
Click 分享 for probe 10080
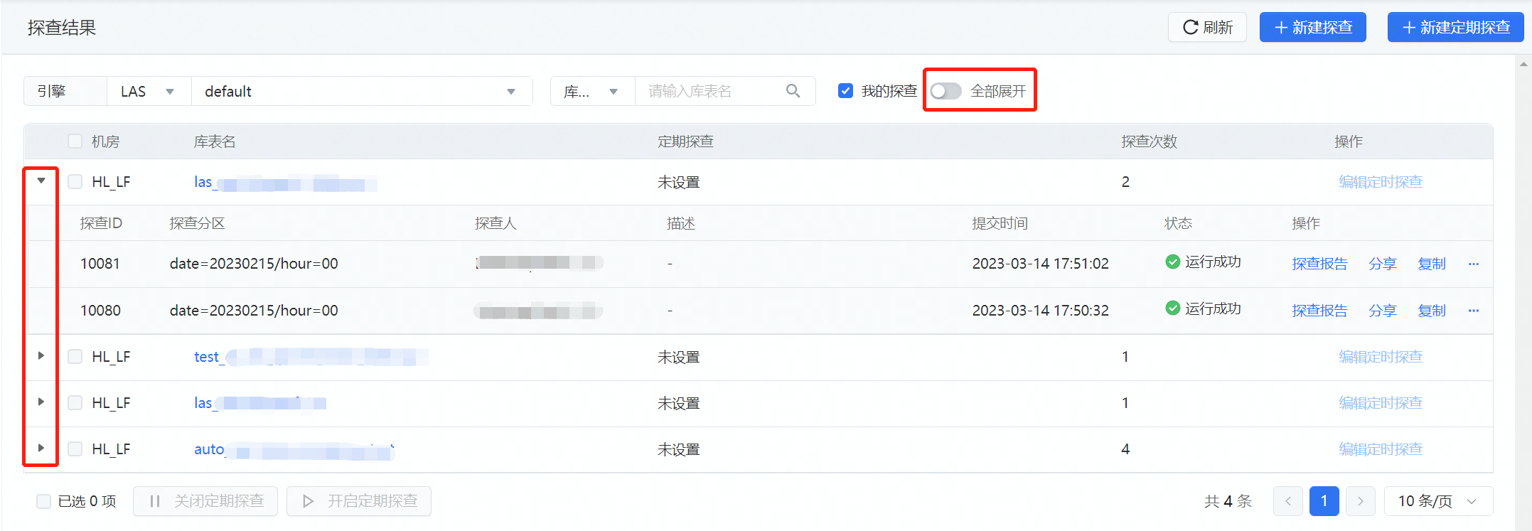pos(1383,311)
